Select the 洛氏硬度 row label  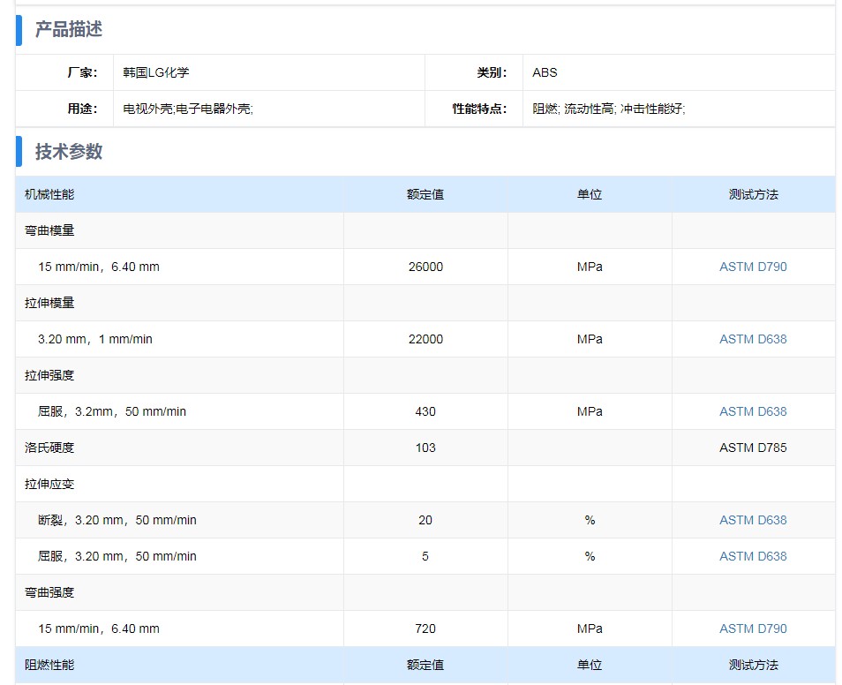[49, 448]
